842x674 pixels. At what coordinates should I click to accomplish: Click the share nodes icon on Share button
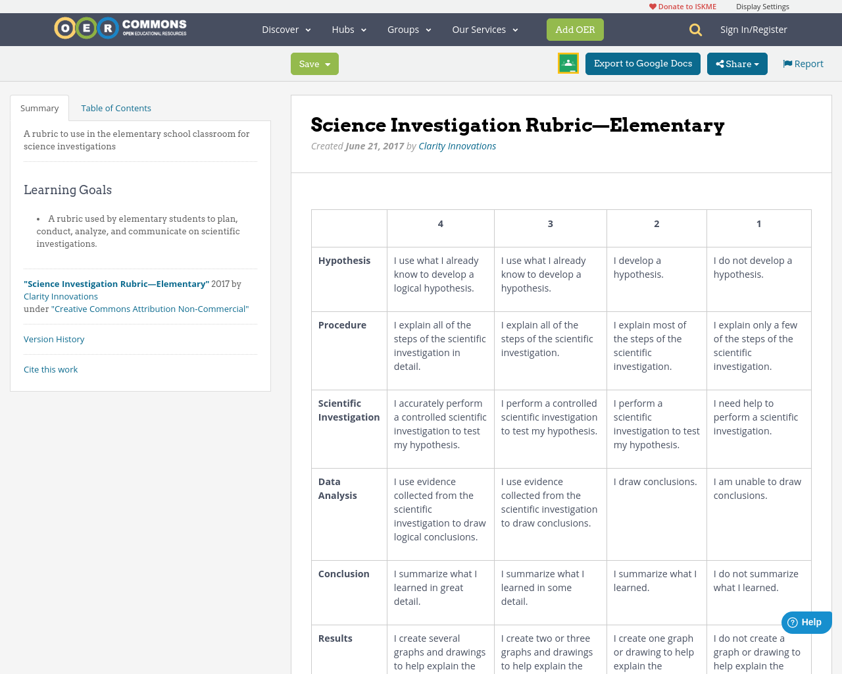(x=720, y=63)
